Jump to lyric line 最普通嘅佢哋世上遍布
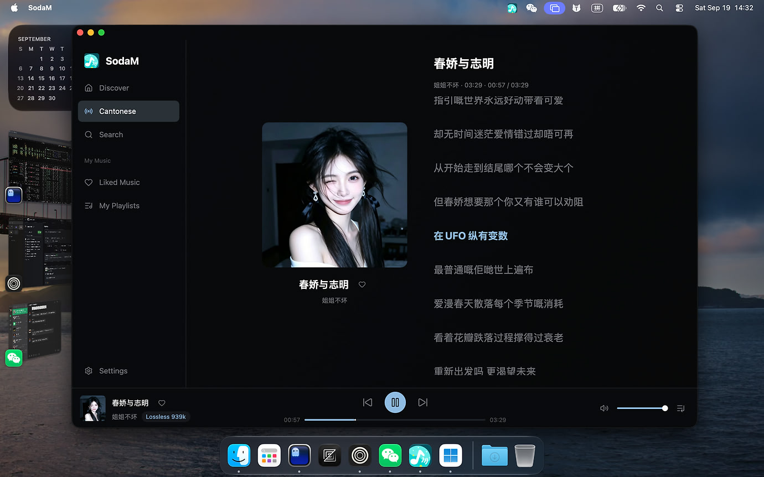The height and width of the screenshot is (477, 764). pyautogui.click(x=483, y=270)
